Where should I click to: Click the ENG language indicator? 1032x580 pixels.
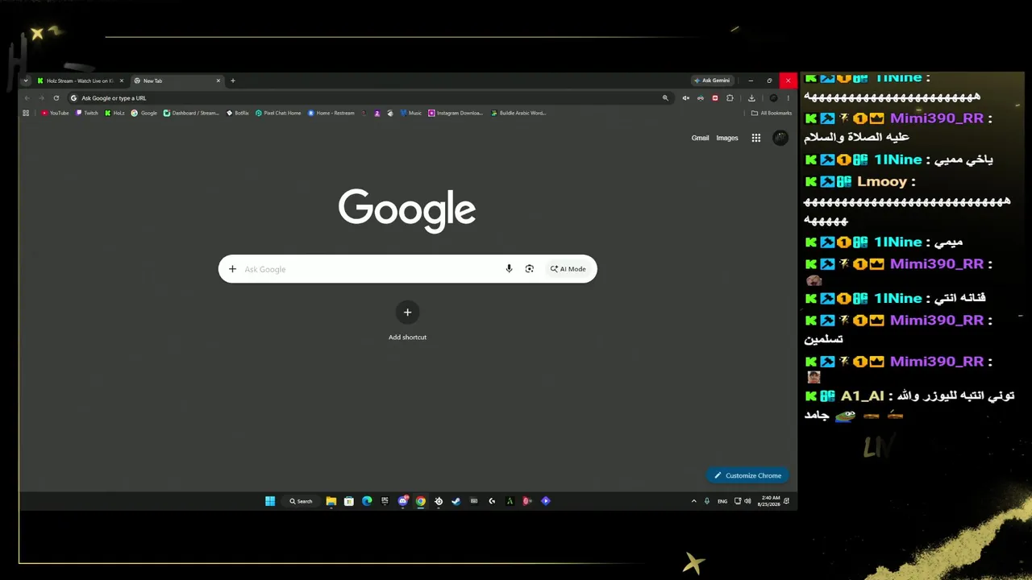pyautogui.click(x=722, y=501)
